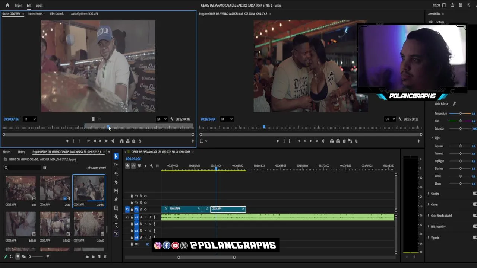
Task: Adjust the Temperature slider handle
Action: pos(461,114)
